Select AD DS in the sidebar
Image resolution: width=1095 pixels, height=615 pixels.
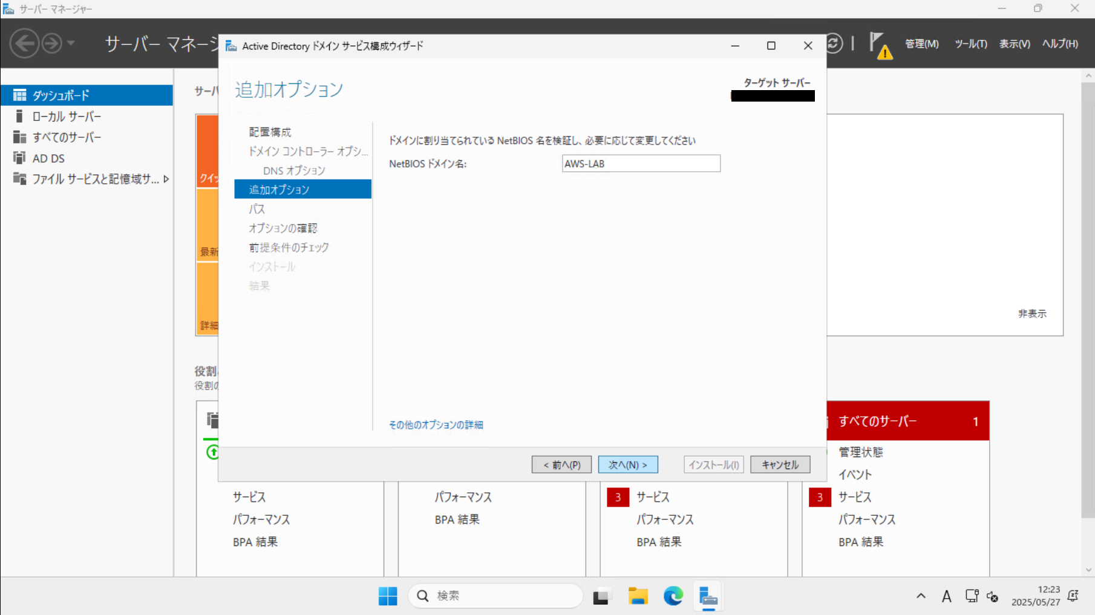click(x=87, y=158)
